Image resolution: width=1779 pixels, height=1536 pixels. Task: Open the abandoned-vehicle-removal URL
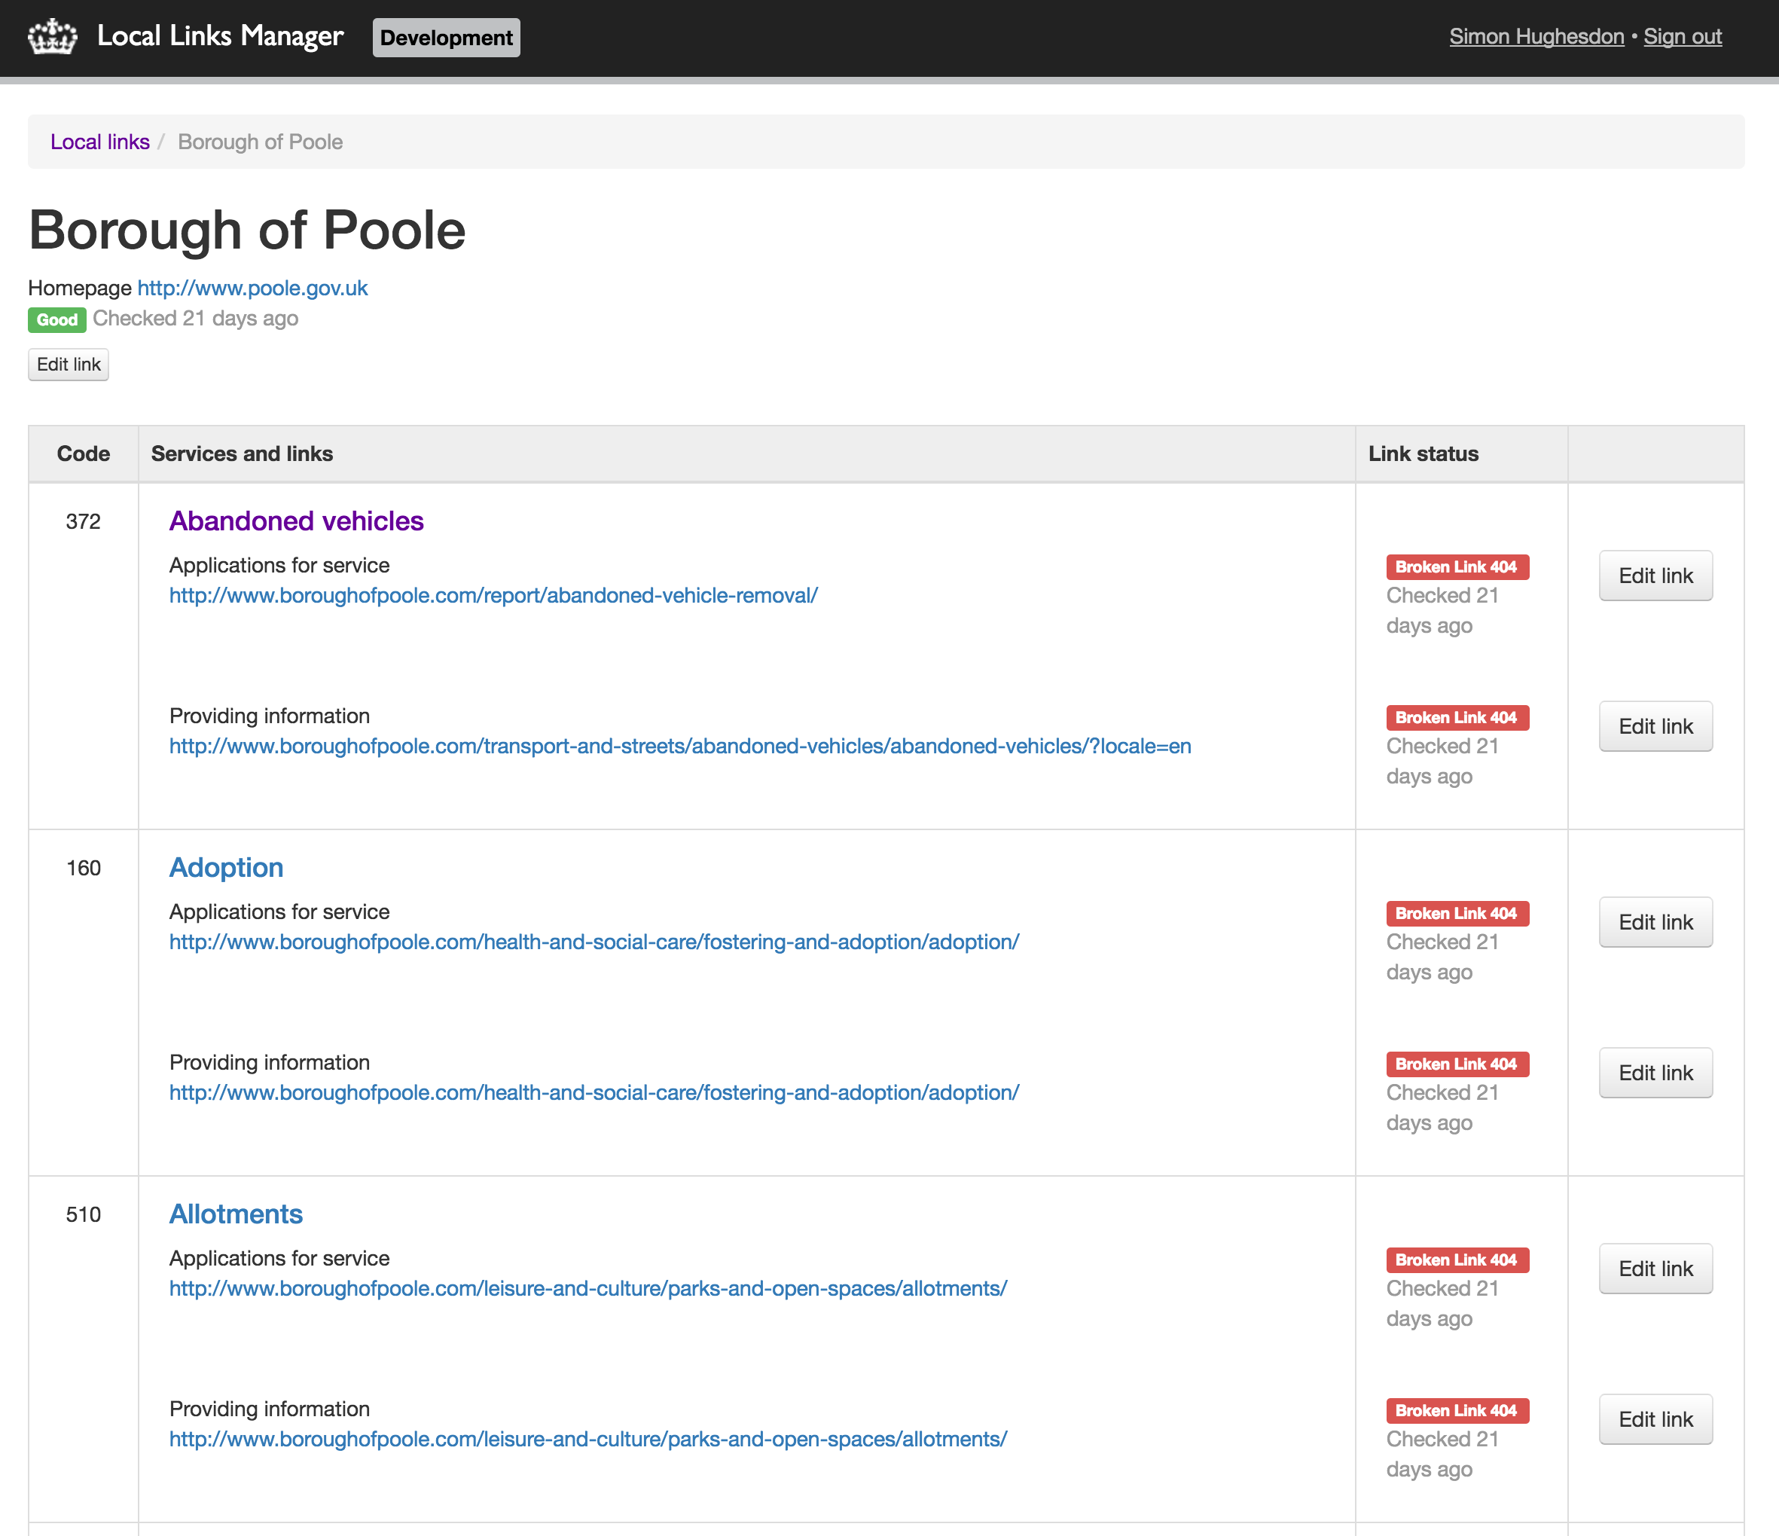click(x=493, y=595)
